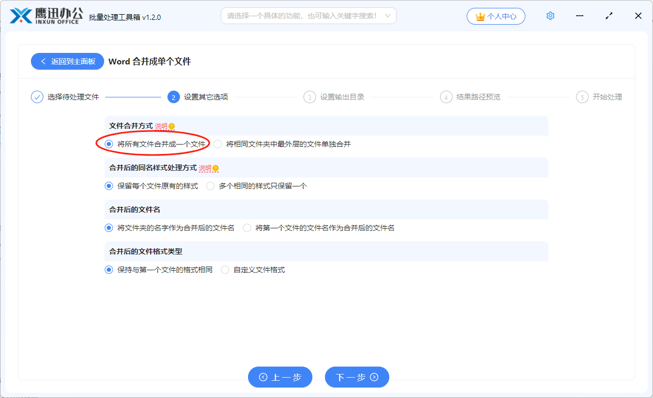
Task: Click 批量处理工具箱 v1.2.0 title text
Action: pos(125,17)
